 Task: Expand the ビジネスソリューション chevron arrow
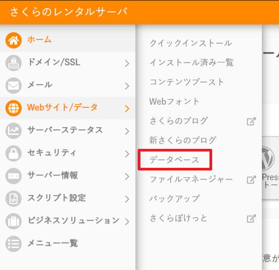(127, 222)
